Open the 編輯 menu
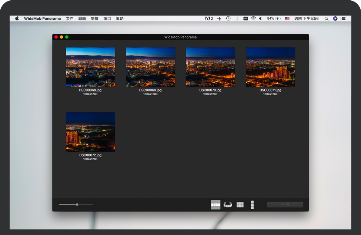Screen dimensions: 361x235 pyautogui.click(x=82, y=19)
